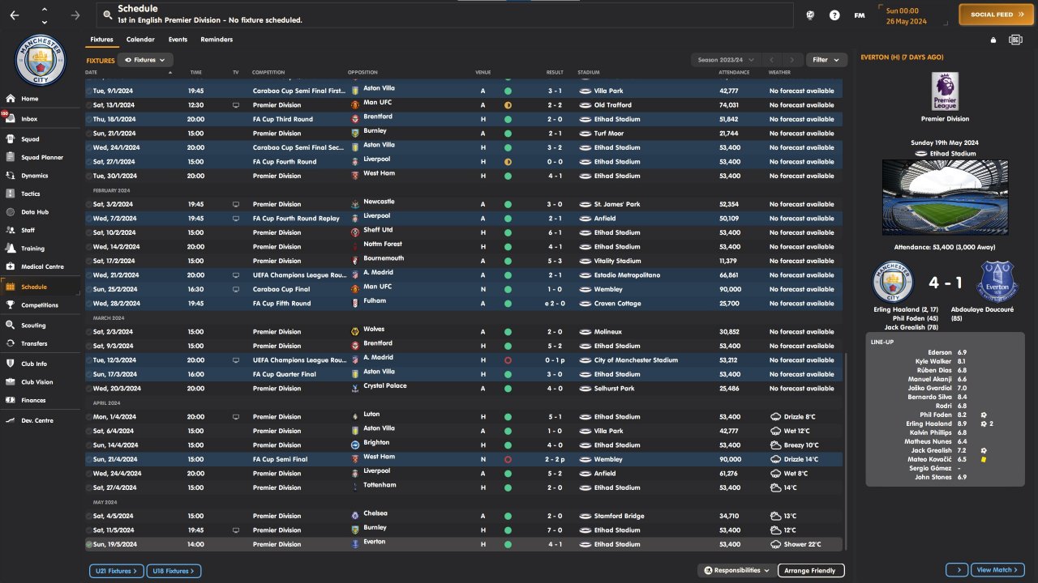Open the Squad Planner
Image resolution: width=1038 pixels, height=583 pixels.
point(41,157)
